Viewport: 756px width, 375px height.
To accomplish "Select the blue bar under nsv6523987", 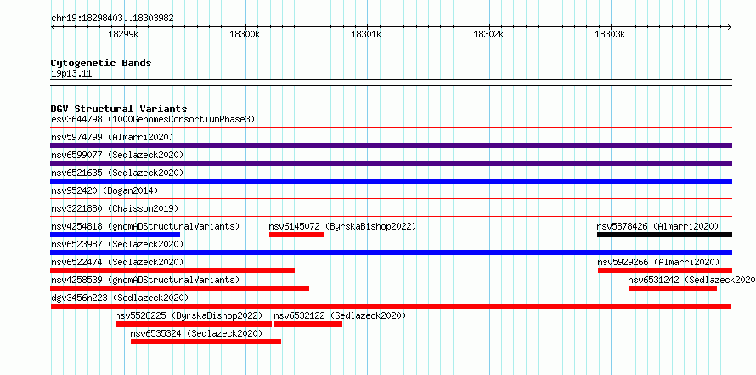I will tap(391, 253).
